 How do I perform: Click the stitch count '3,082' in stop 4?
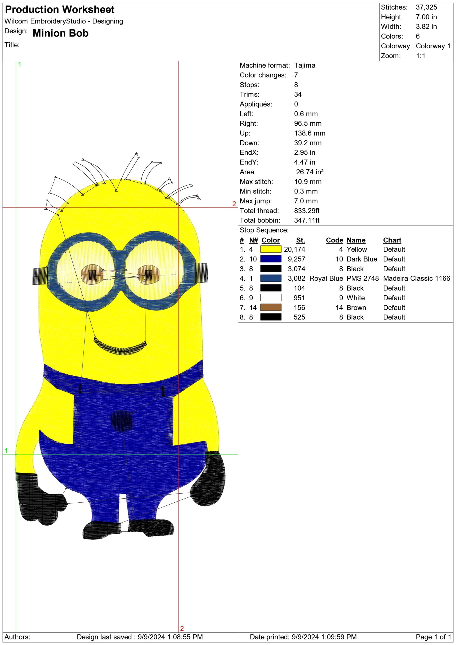297,278
